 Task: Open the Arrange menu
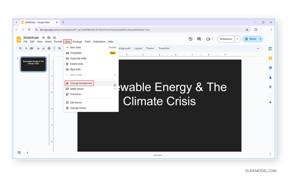(x=77, y=42)
